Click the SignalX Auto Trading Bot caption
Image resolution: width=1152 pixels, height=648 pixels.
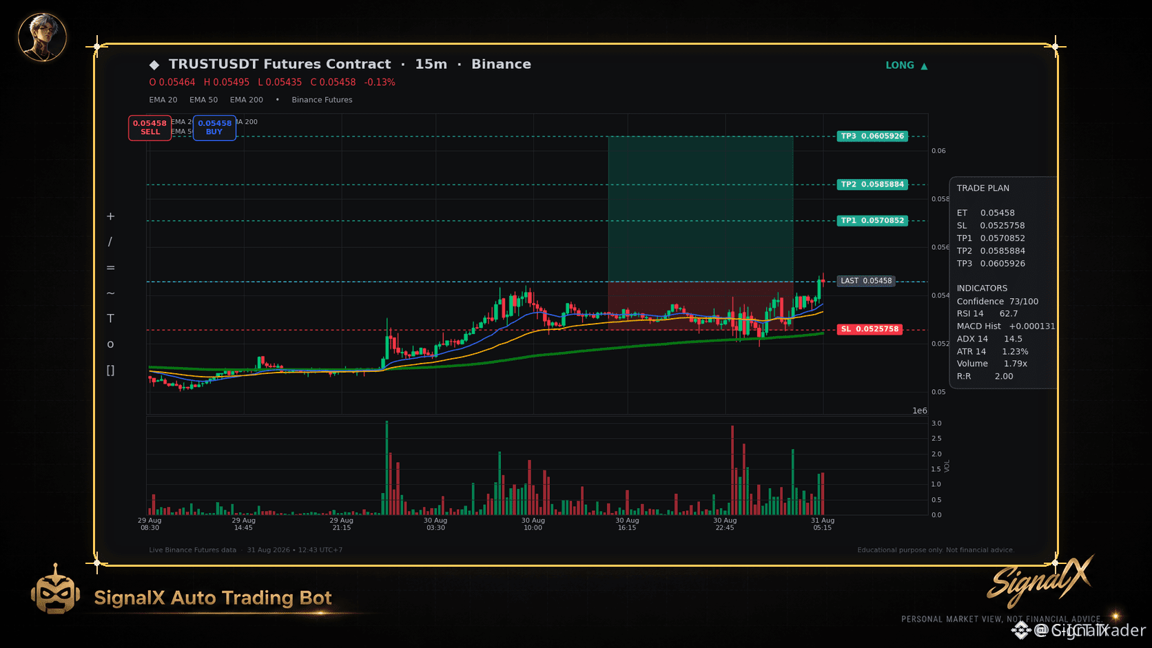coord(213,598)
